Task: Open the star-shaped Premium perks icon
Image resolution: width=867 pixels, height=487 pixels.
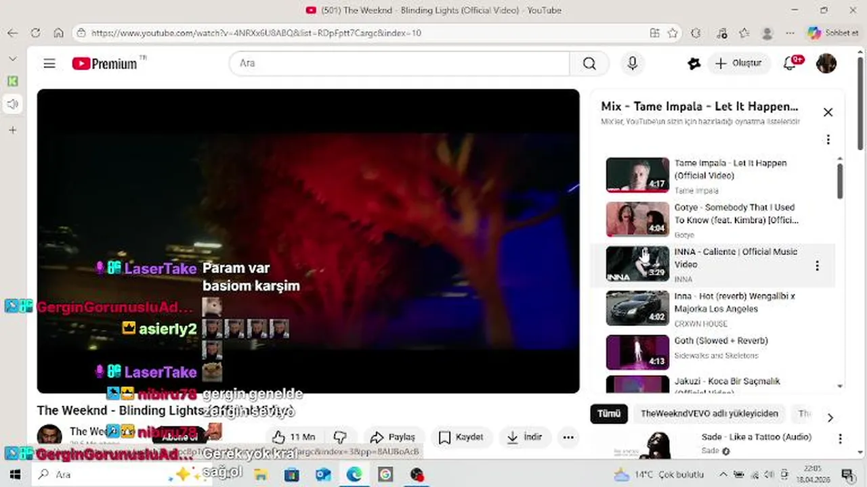Action: pyautogui.click(x=694, y=64)
